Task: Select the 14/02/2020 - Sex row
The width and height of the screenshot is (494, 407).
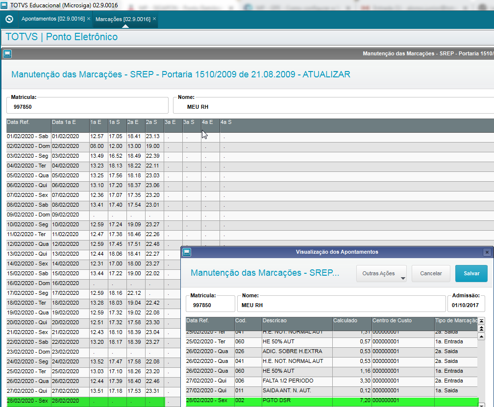Action: 93,264
